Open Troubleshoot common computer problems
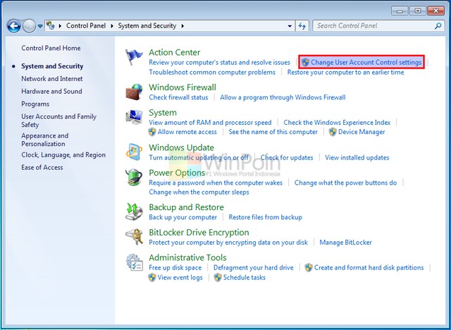 pyautogui.click(x=212, y=72)
